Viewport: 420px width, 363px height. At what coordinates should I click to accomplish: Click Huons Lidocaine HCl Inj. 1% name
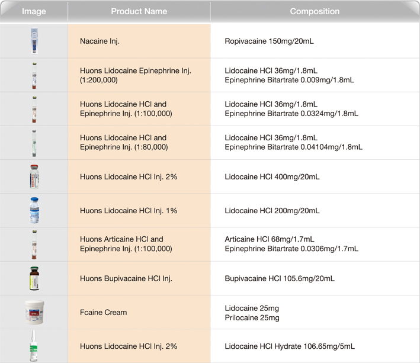click(129, 211)
